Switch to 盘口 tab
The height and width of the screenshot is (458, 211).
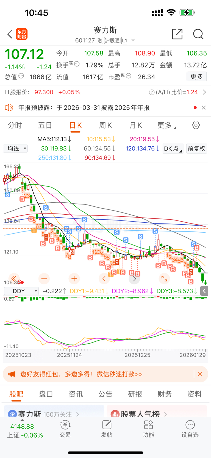(x=46, y=394)
